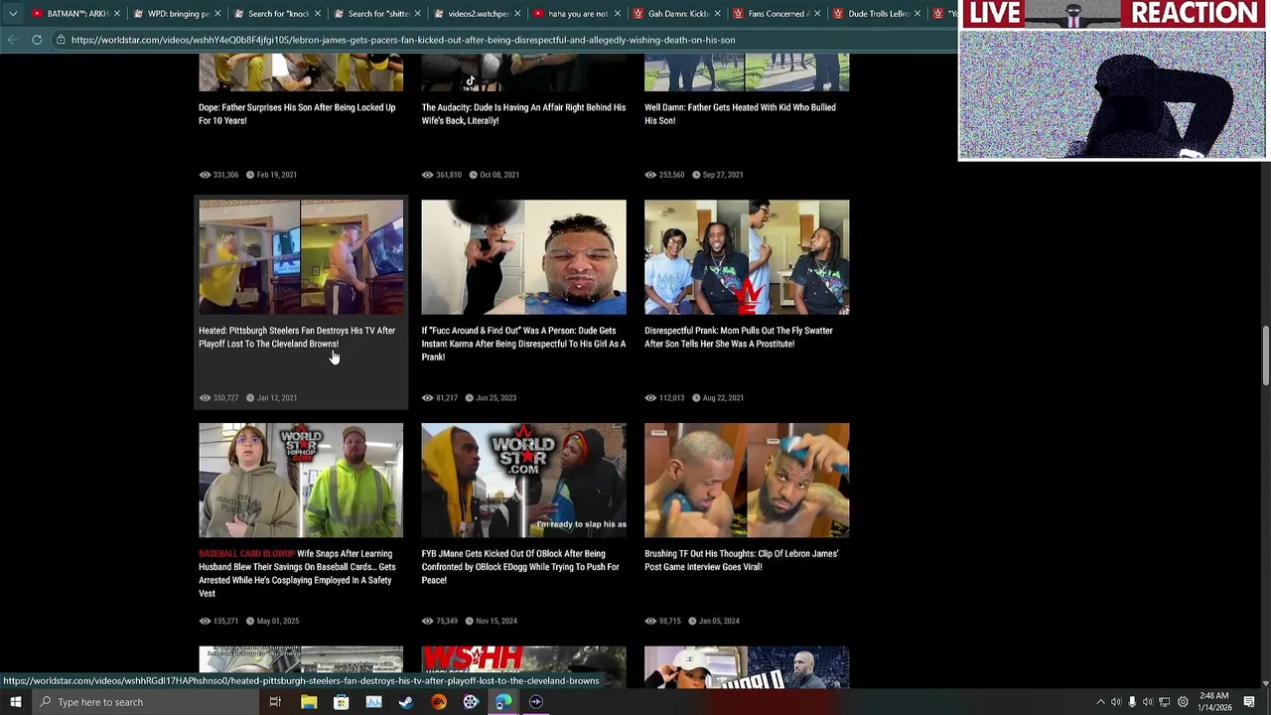The image size is (1271, 715).
Task: Open the settings gear in system tray
Action: [1182, 702]
